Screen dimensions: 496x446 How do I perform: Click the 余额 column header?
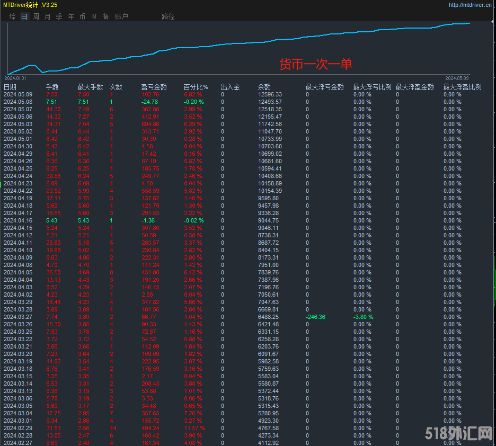264,87
